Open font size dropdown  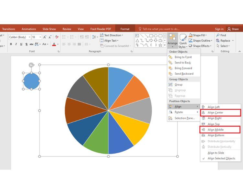coord(40,37)
